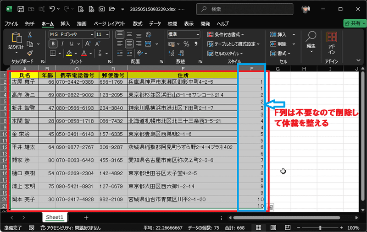Screen dimensions: 367x232
Task: Select the Sheet1 worksheet tab
Action: coord(55,217)
